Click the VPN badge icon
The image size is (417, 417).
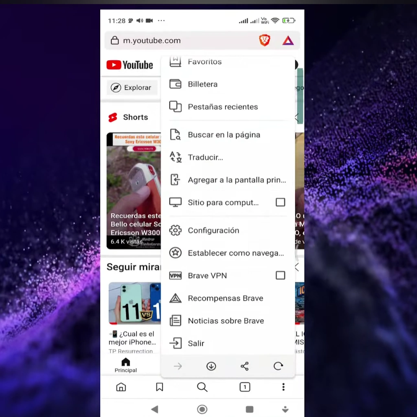[175, 276]
